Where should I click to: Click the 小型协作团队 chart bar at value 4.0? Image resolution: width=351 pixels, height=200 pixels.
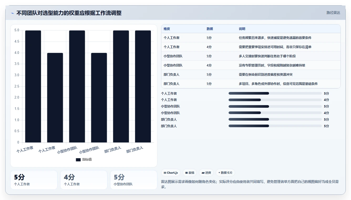(x=99, y=98)
